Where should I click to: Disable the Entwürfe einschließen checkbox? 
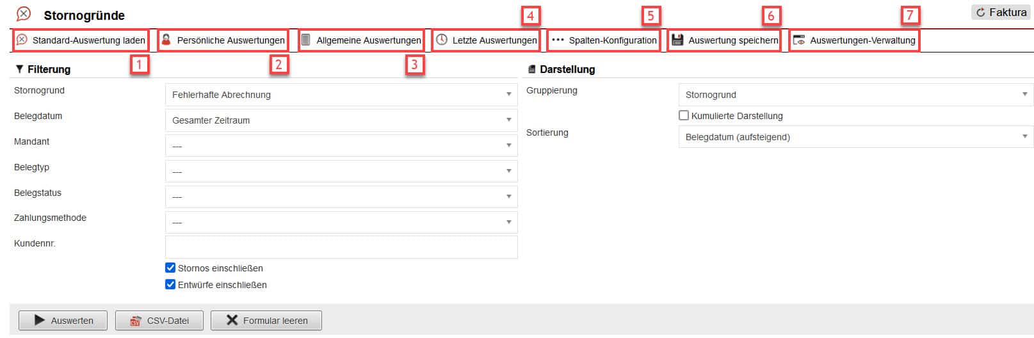click(x=170, y=284)
